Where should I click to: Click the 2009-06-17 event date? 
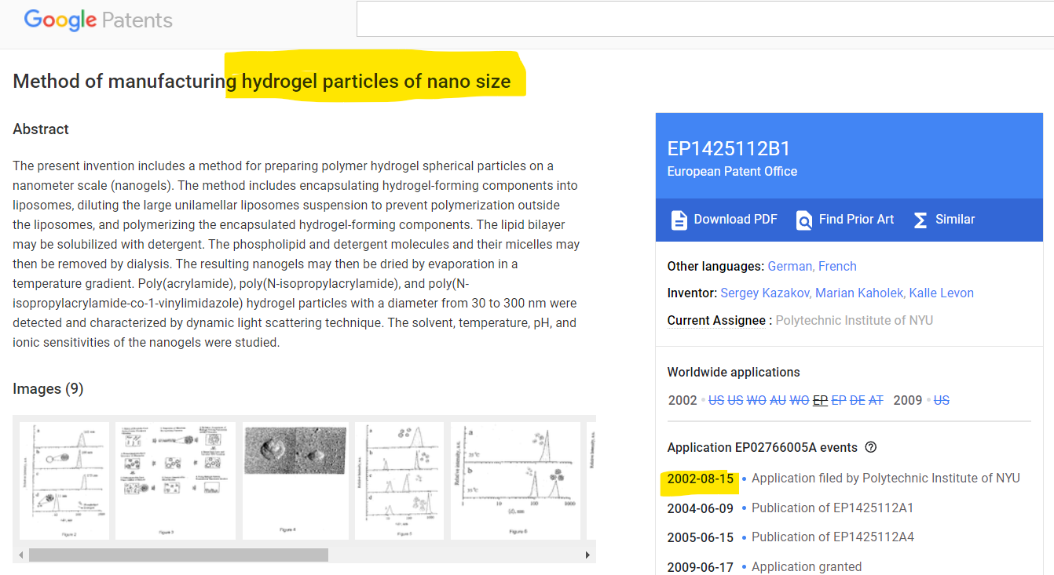701,566
